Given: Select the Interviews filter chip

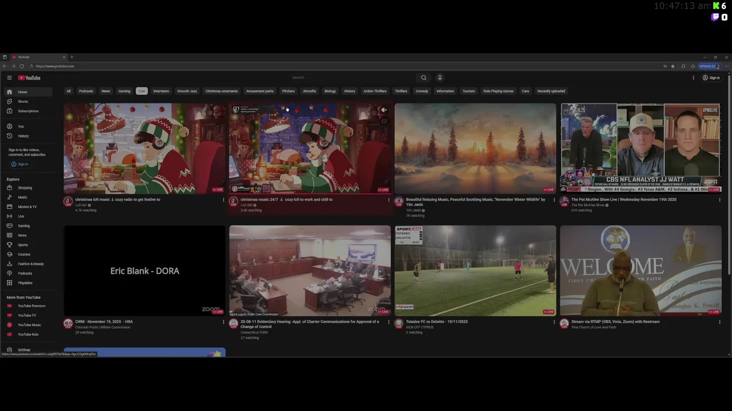Looking at the screenshot, I should (x=161, y=91).
